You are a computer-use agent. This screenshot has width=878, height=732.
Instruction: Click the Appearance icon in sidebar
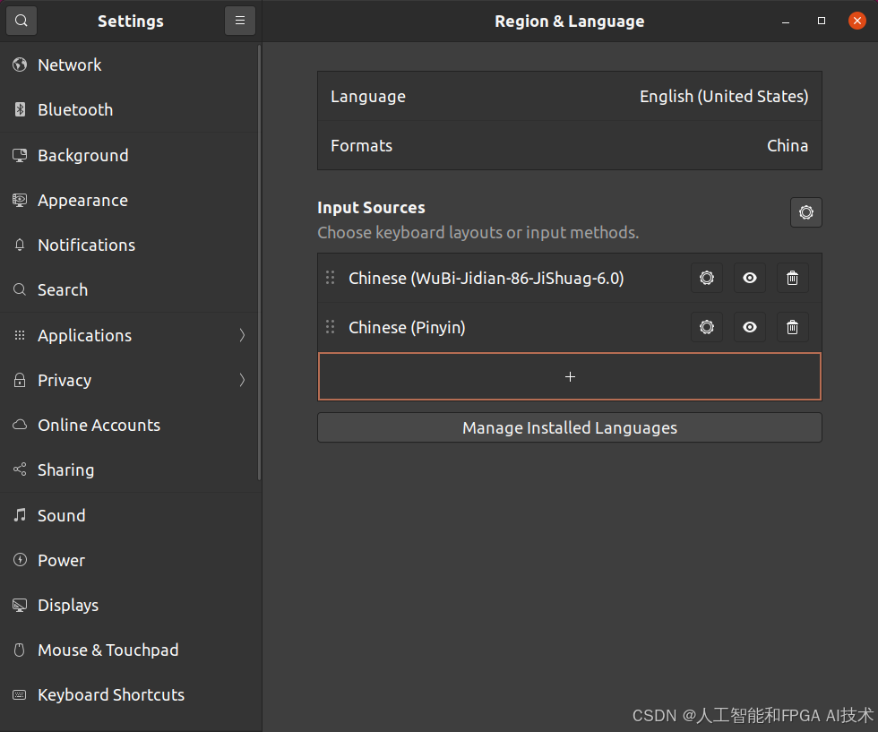click(x=20, y=200)
